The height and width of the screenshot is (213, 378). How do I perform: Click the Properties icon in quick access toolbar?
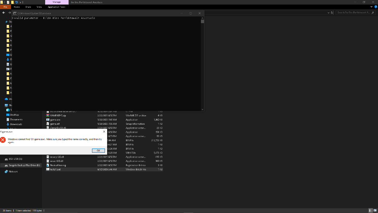[x=8, y=2]
